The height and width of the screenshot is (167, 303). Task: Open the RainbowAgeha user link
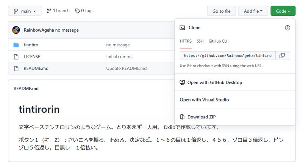tap(39, 30)
